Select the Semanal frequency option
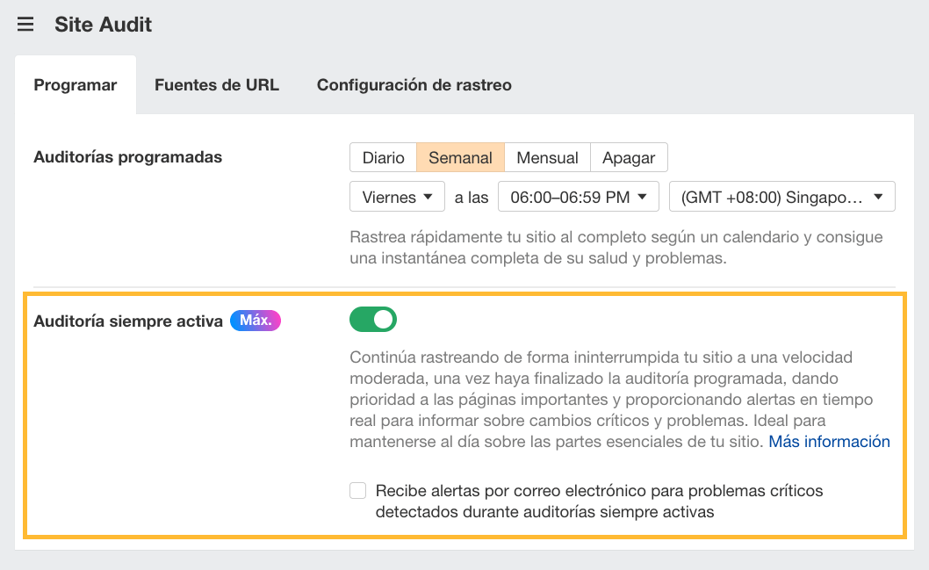The image size is (929, 570). [x=460, y=156]
